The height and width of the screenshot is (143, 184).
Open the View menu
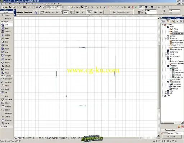(16, 4)
